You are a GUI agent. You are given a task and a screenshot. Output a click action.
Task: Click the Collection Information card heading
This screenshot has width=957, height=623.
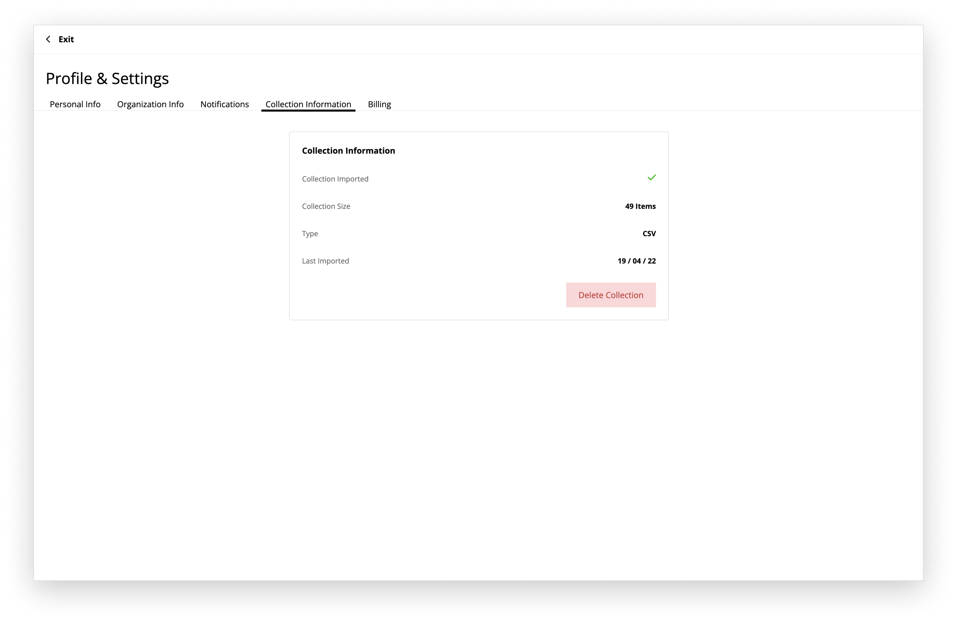pos(349,150)
